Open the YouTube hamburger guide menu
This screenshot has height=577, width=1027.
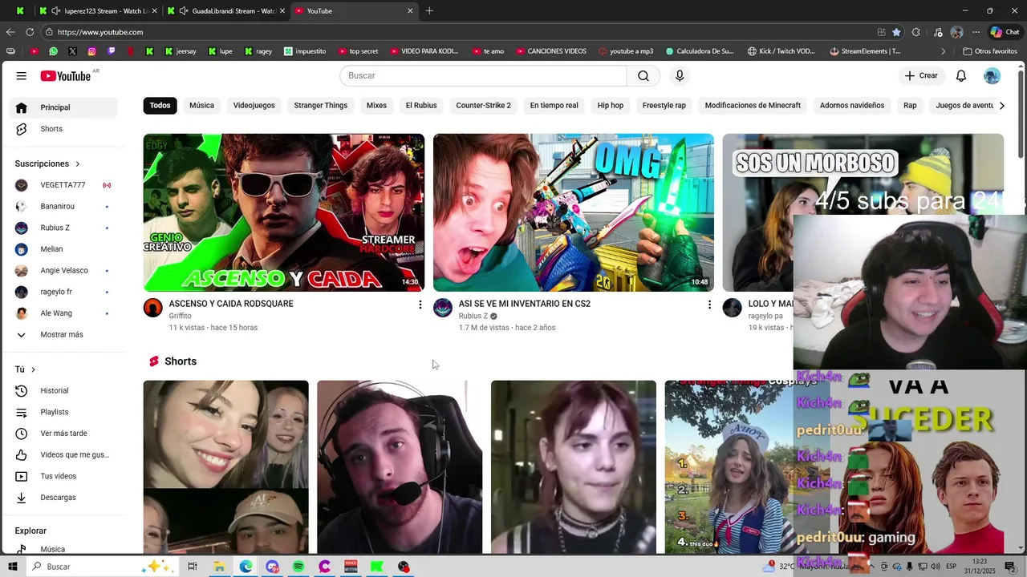(22, 76)
